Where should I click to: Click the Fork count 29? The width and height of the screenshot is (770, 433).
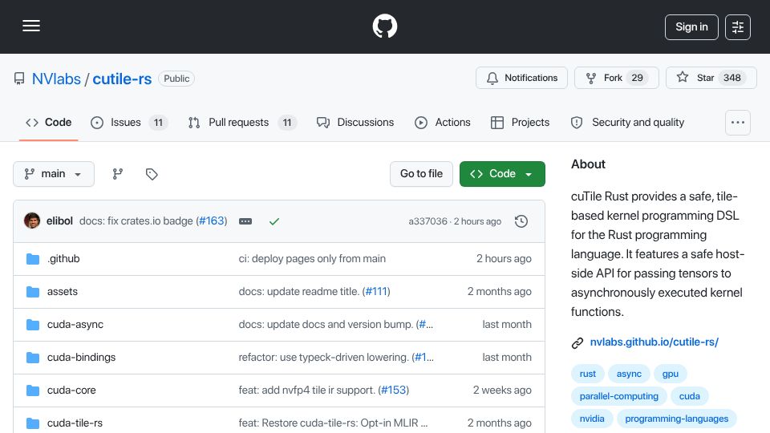click(x=637, y=78)
